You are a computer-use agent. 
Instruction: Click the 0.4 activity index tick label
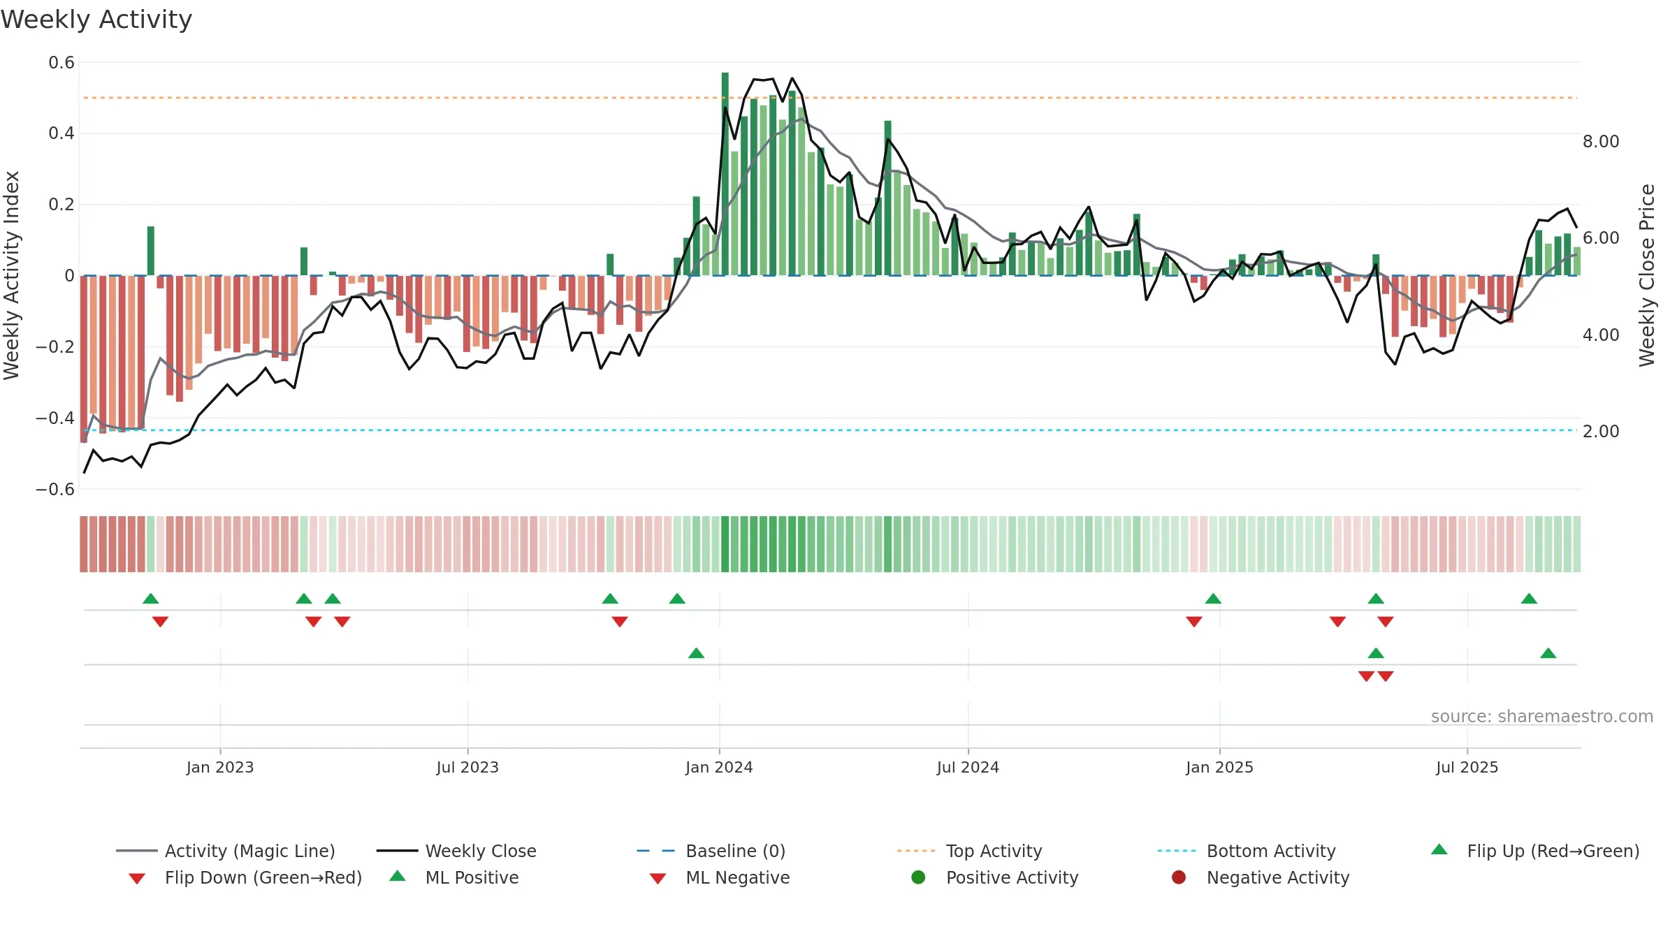click(x=61, y=133)
